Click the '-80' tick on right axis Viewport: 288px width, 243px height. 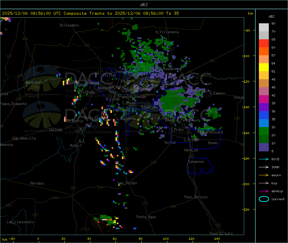(x=247, y=30)
